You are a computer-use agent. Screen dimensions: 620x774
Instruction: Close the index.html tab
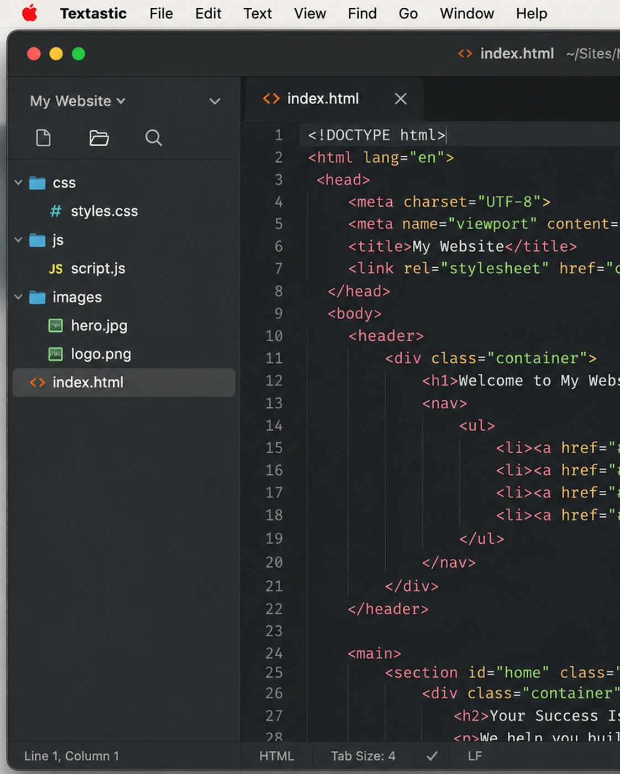click(x=401, y=99)
